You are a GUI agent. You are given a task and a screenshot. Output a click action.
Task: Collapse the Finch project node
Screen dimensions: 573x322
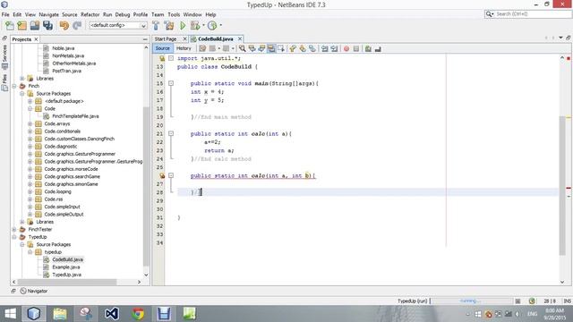click(x=14, y=86)
